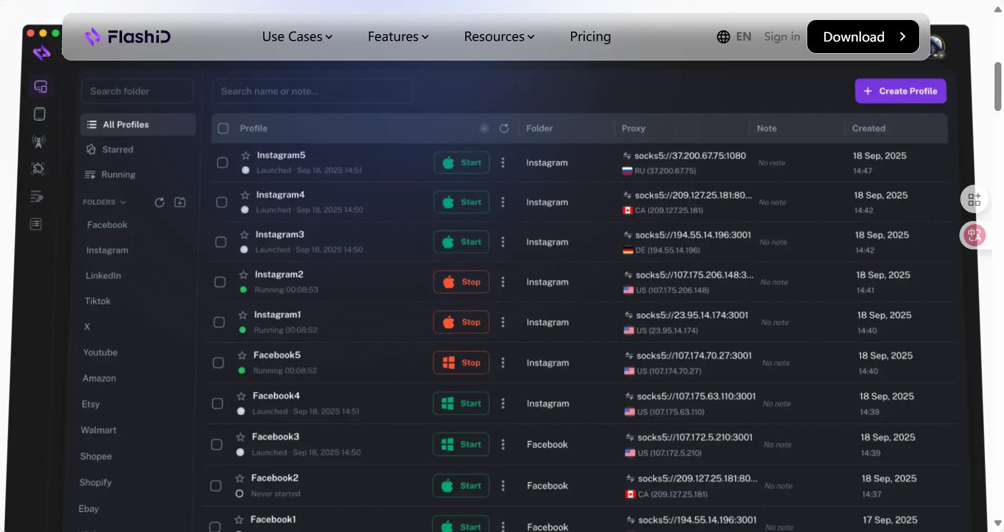Click the globe language icon
The width and height of the screenshot is (1004, 532).
724,37
